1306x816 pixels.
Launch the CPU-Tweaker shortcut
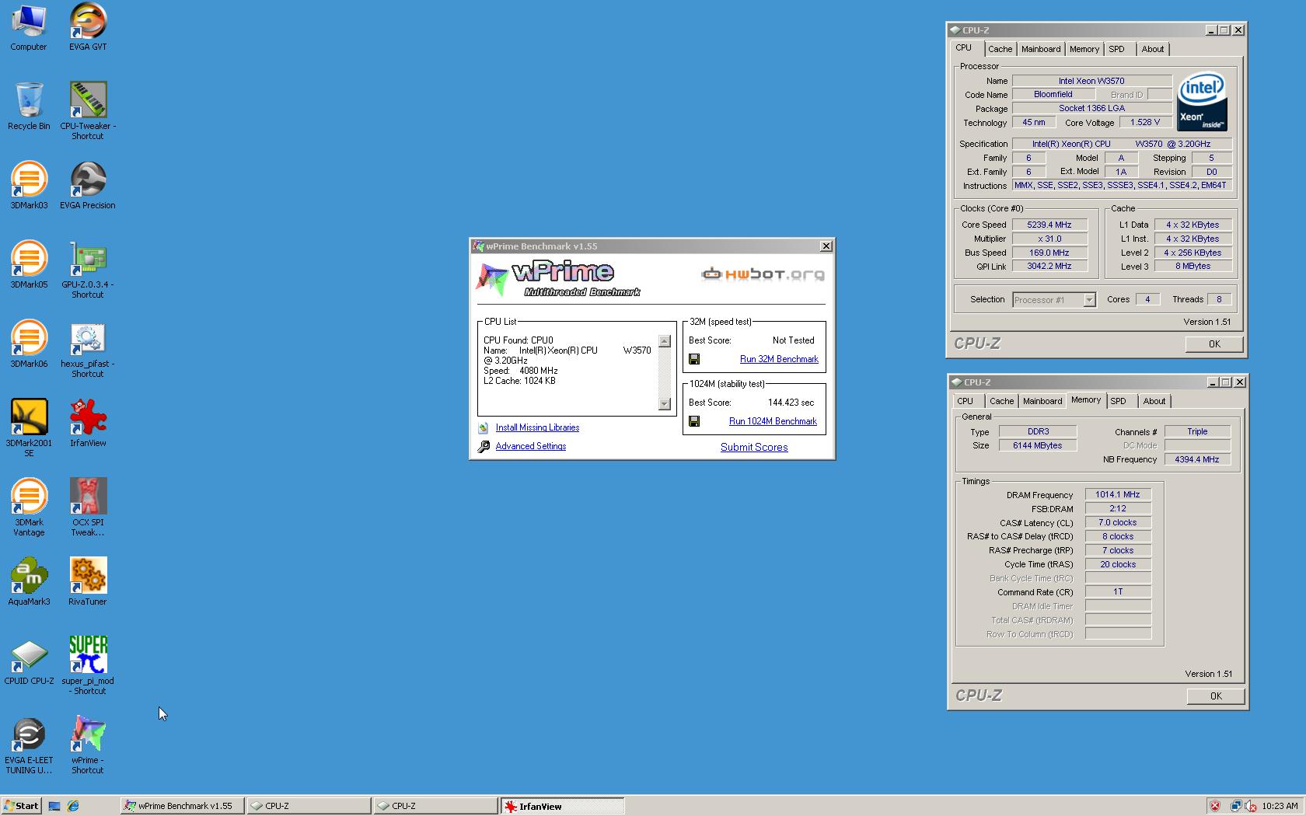88,111
